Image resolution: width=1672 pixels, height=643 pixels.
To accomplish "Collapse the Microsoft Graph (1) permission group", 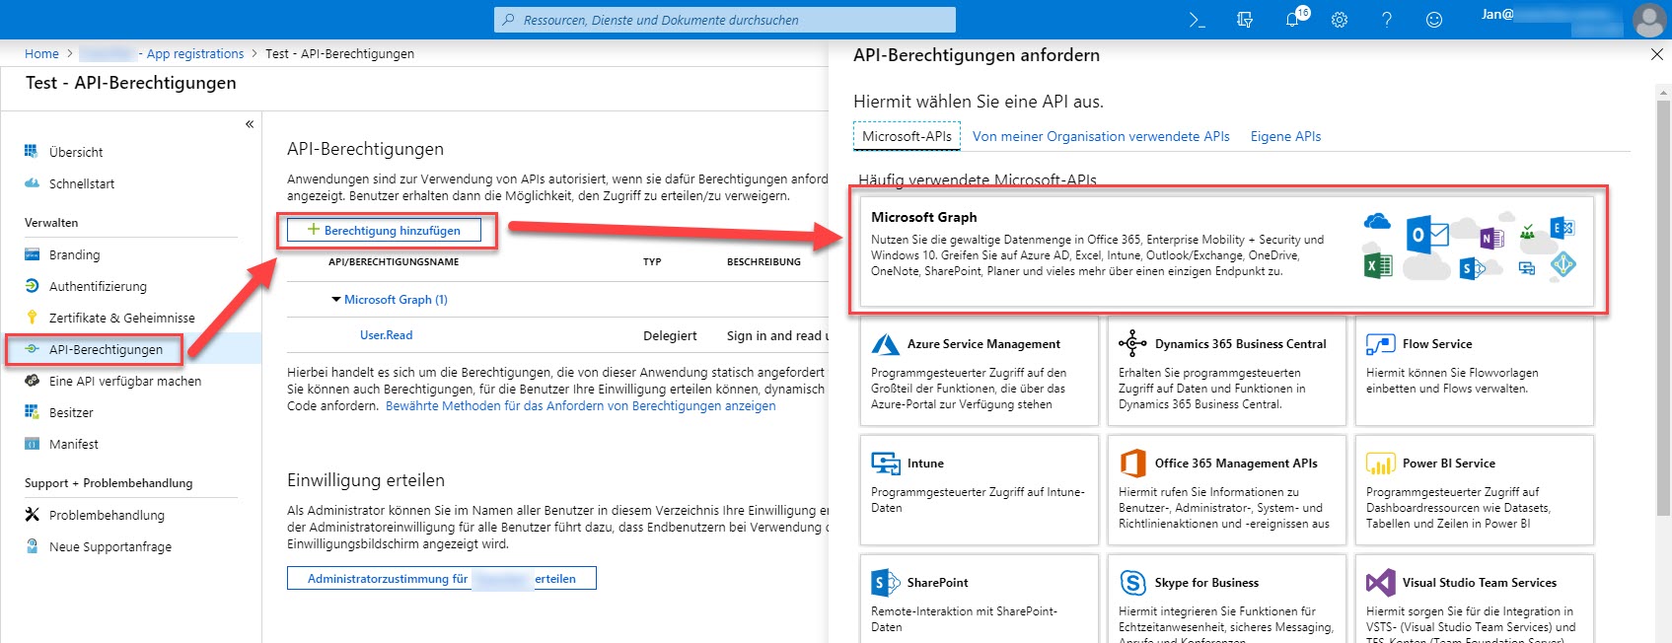I will tap(336, 299).
